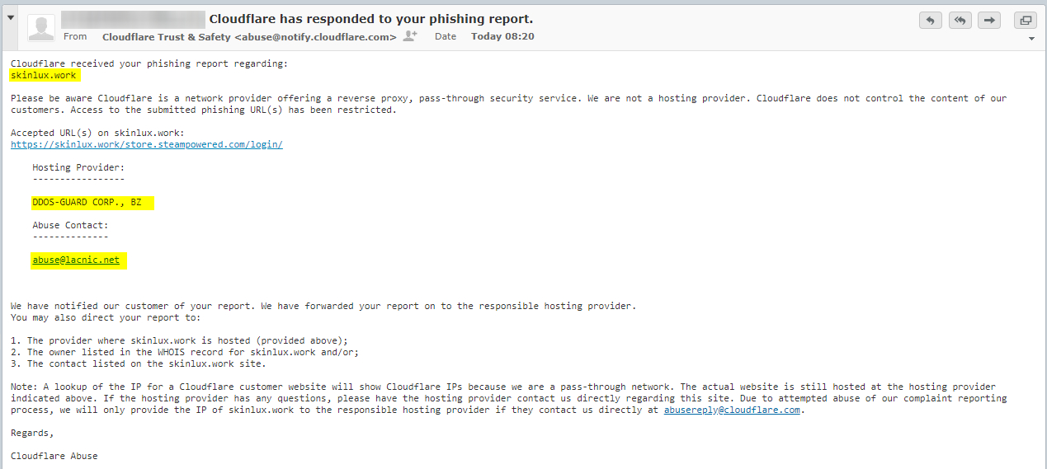Click the Reply arrow button

930,21
